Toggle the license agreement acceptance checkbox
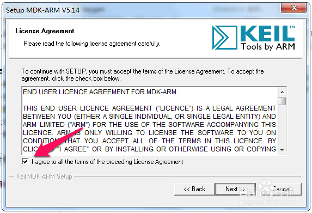The height and width of the screenshot is (213, 312). tap(25, 161)
